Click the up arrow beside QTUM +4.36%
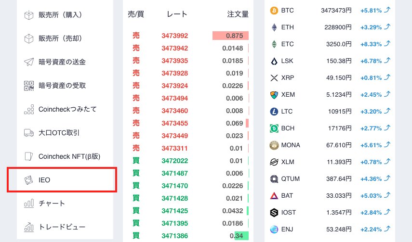The width and height of the screenshot is (412, 242). (387, 178)
